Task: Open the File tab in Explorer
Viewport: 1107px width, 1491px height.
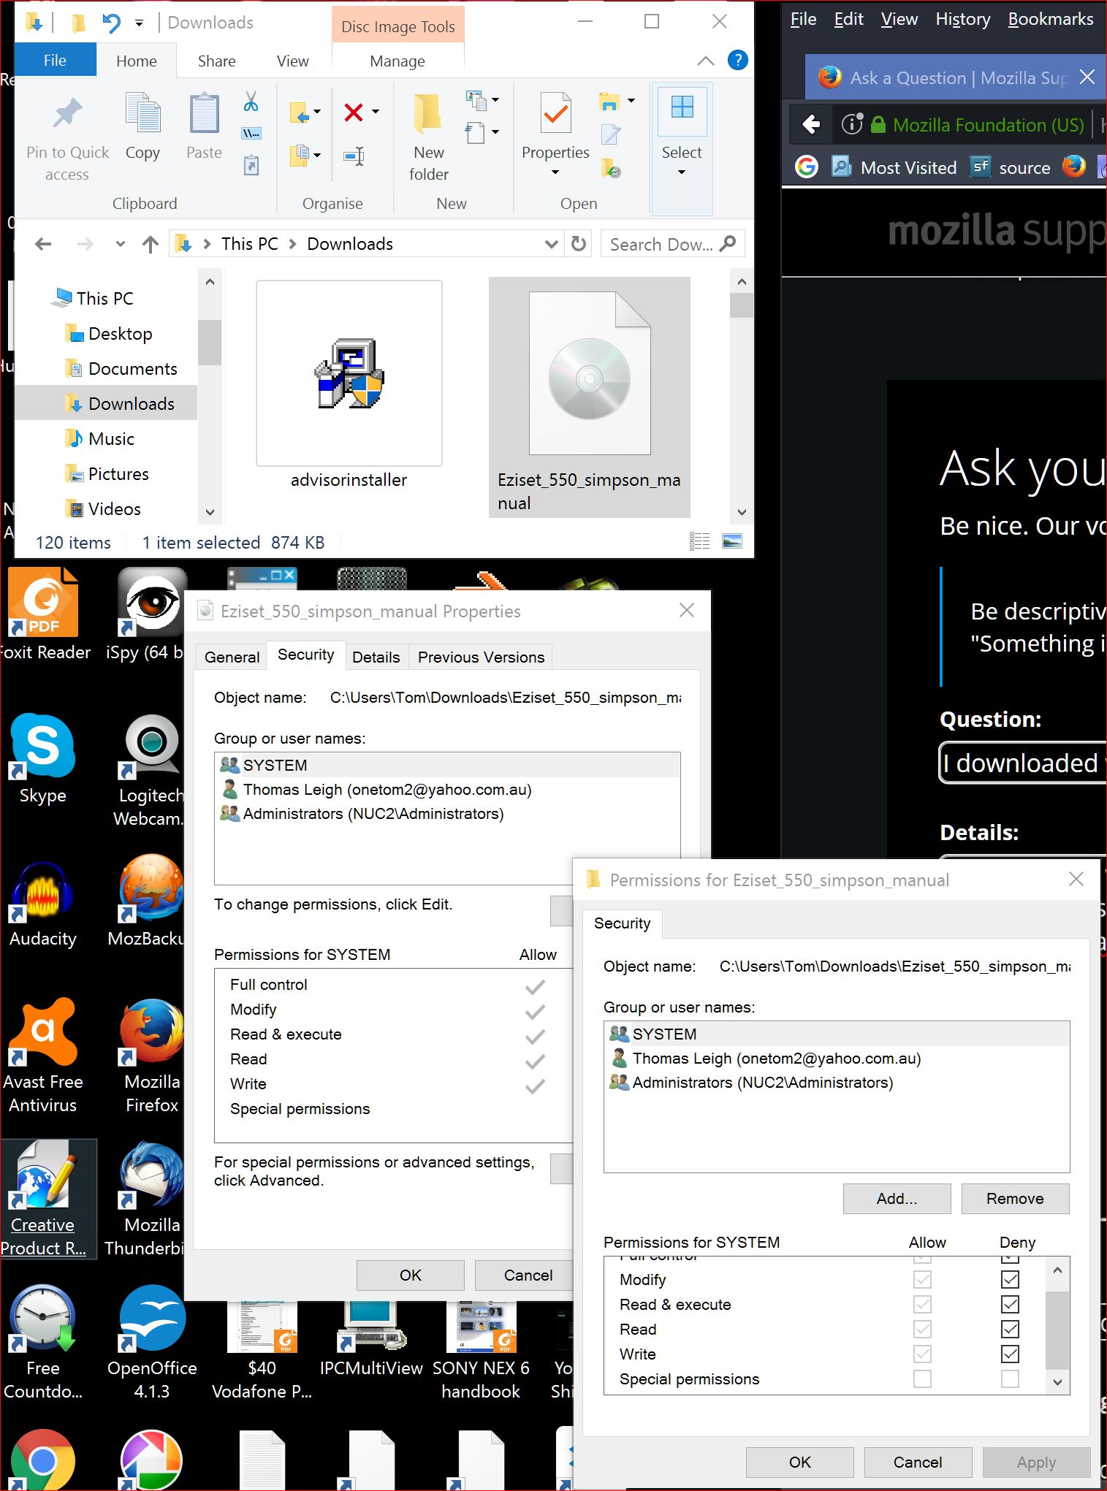Action: (x=55, y=61)
